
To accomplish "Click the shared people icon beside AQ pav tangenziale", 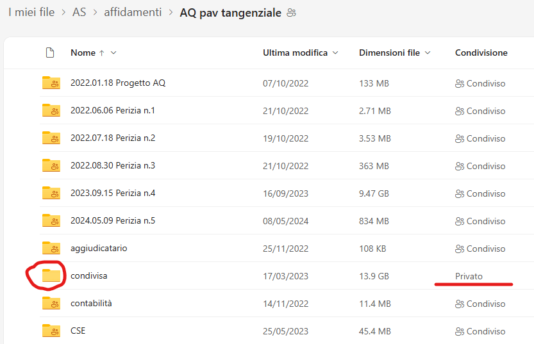I will tap(291, 13).
